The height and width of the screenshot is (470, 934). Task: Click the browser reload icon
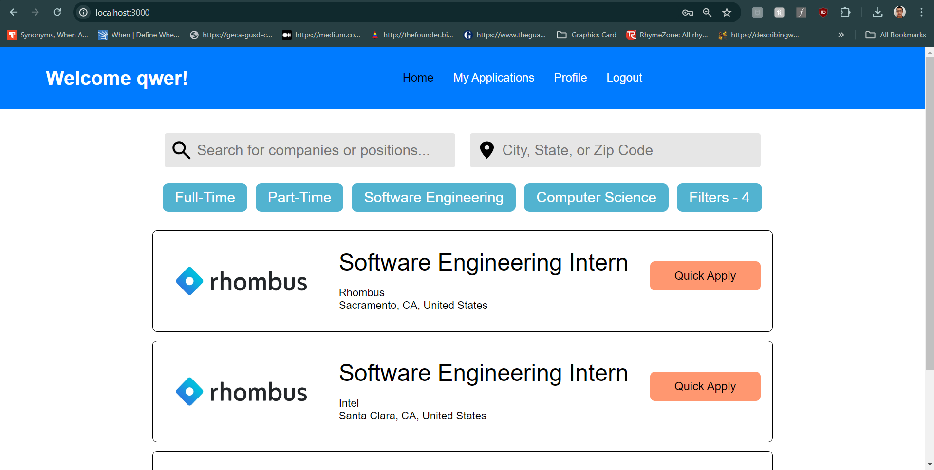point(57,12)
